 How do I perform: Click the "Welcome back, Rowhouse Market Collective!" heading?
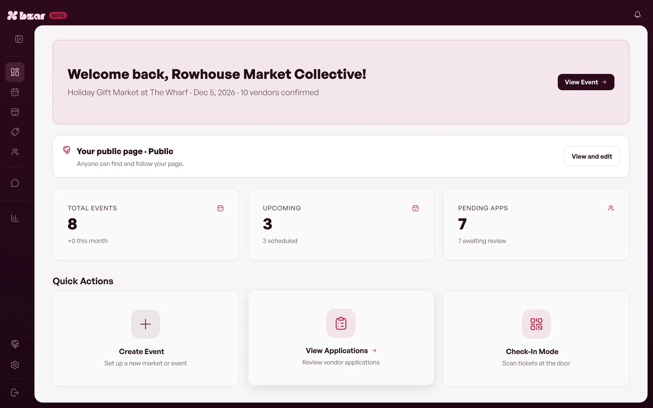click(x=217, y=74)
